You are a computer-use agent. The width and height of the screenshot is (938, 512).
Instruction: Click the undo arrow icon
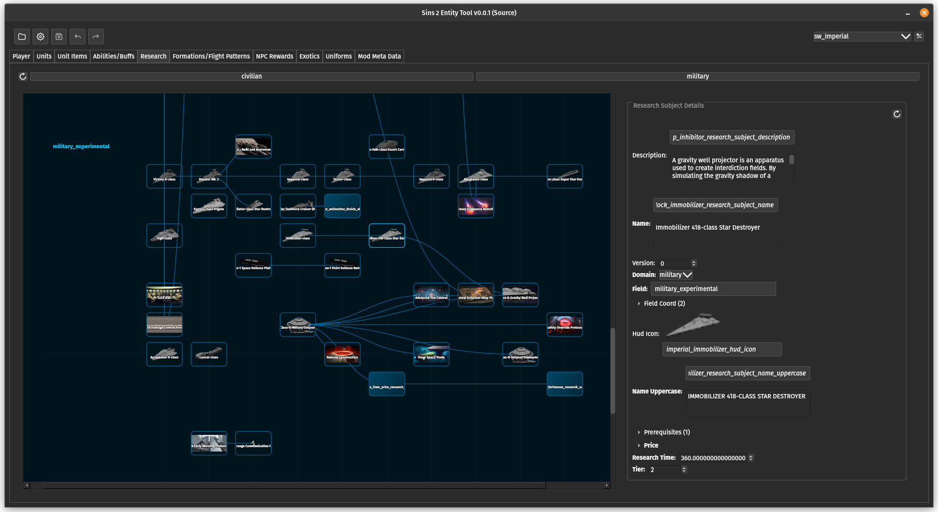pyautogui.click(x=77, y=37)
